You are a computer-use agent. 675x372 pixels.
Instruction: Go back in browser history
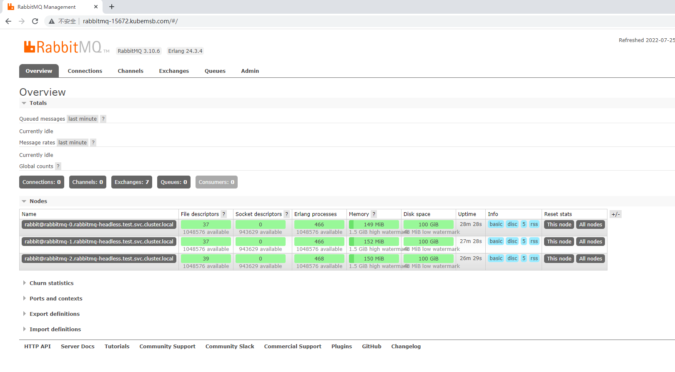coord(8,21)
